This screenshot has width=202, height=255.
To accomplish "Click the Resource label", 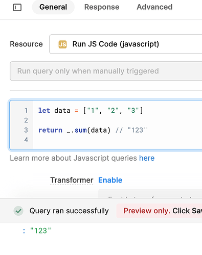I will pyautogui.click(x=26, y=44).
